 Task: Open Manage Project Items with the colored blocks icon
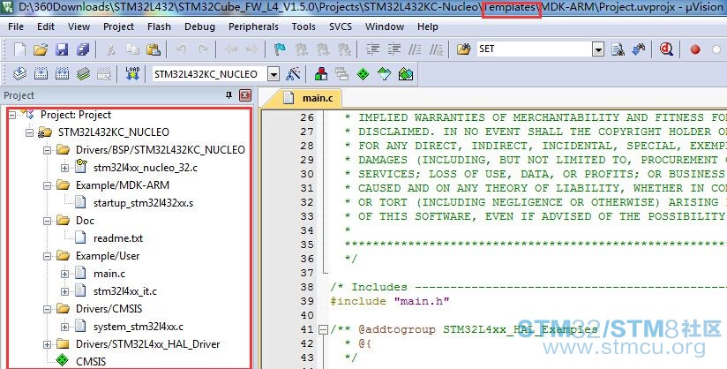click(321, 74)
